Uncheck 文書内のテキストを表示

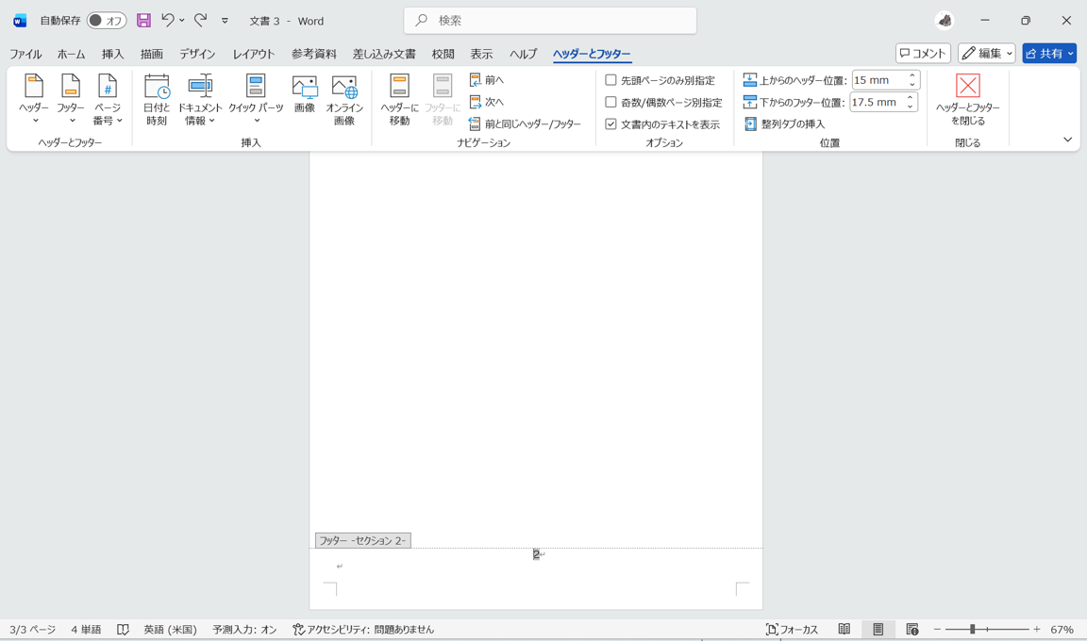[610, 124]
